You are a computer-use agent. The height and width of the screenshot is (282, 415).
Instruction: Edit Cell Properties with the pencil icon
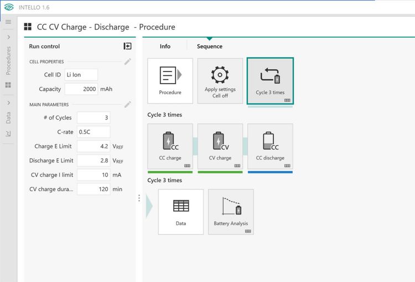click(x=128, y=61)
